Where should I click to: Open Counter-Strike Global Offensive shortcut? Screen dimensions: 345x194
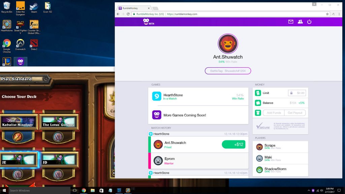click(34, 27)
